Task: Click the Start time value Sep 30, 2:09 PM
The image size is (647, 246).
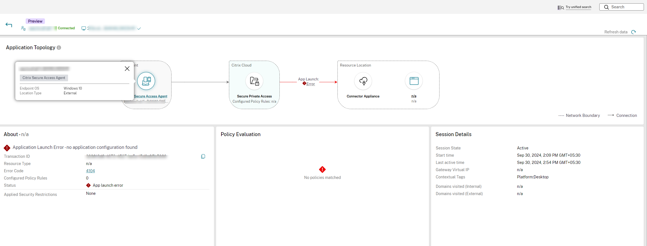Action: click(x=549, y=155)
